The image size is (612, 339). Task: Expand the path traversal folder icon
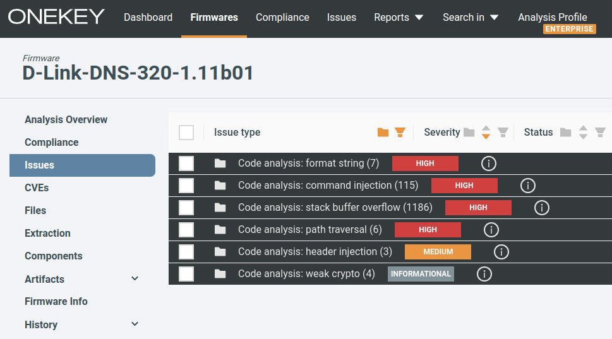point(220,230)
